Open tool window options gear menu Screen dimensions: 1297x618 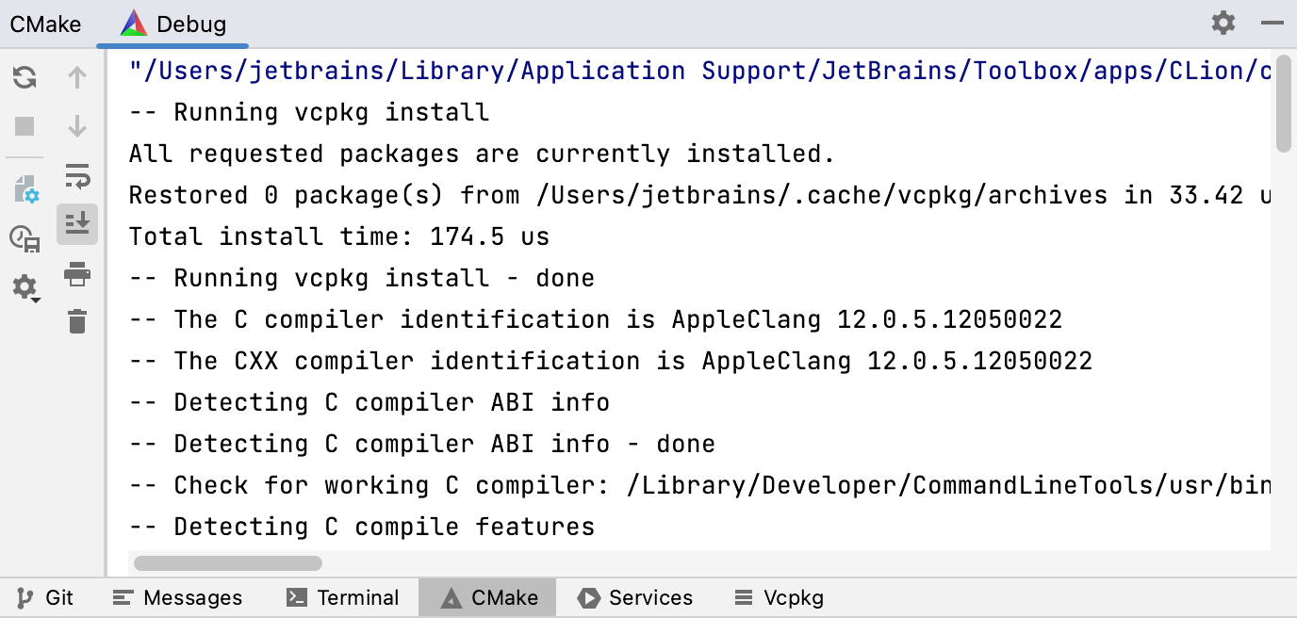coord(1223,24)
